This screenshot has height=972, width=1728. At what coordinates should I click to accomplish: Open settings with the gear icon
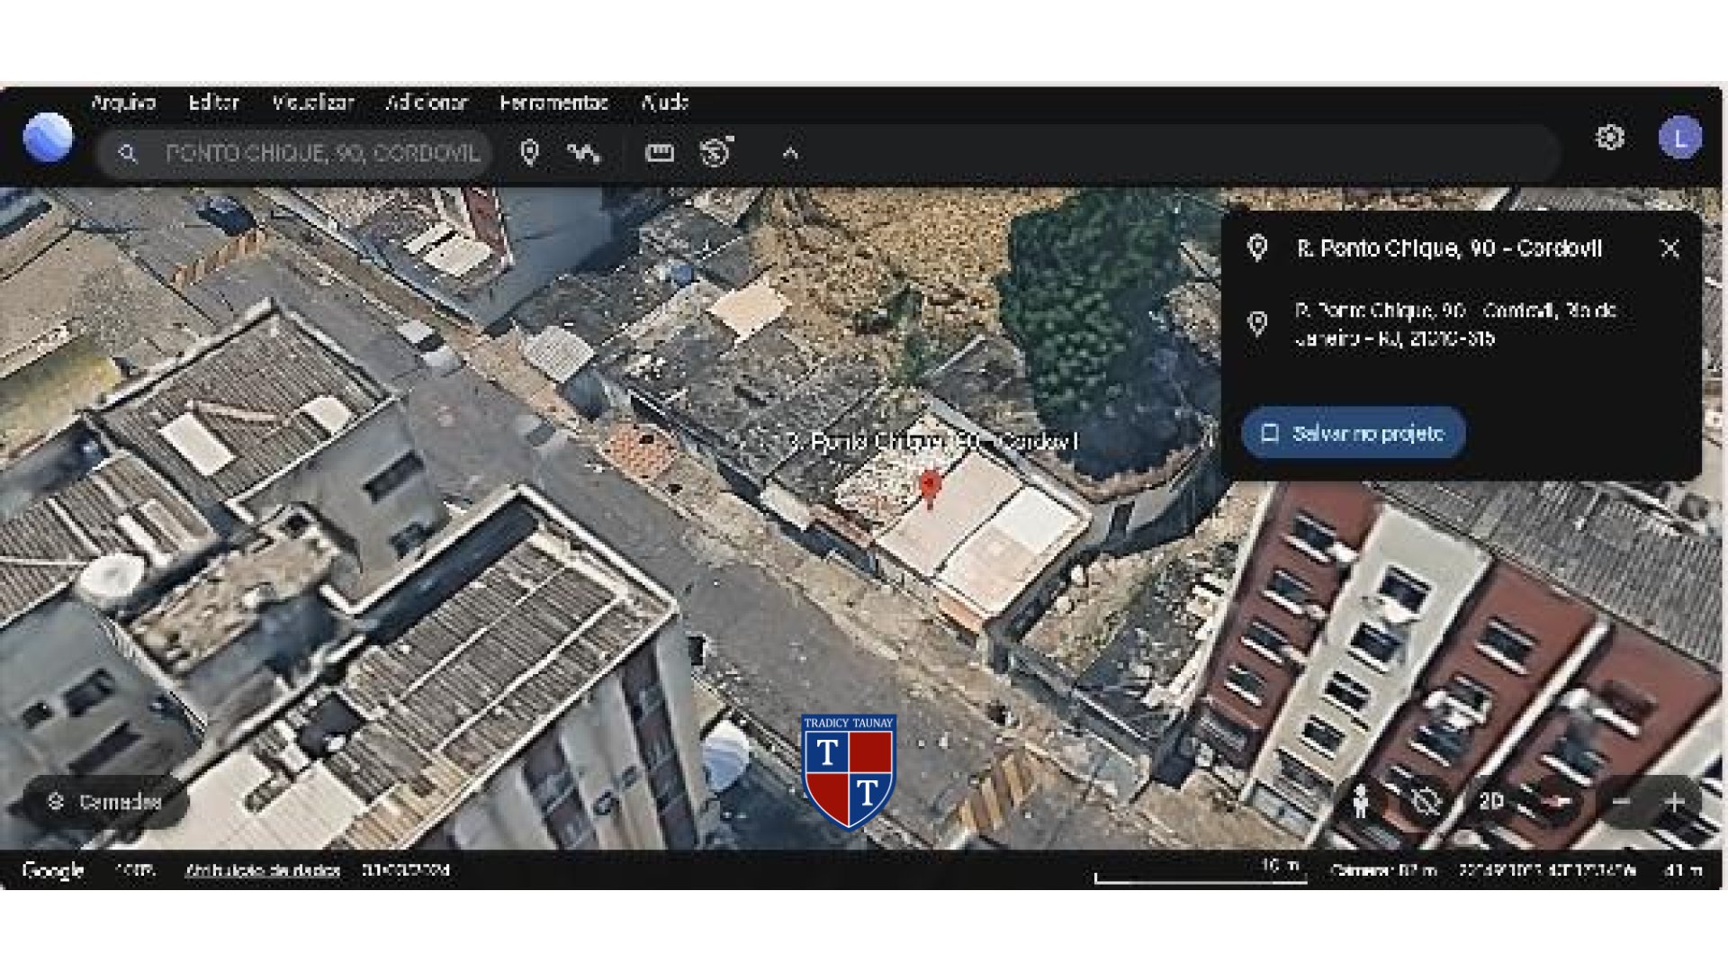(x=1610, y=138)
